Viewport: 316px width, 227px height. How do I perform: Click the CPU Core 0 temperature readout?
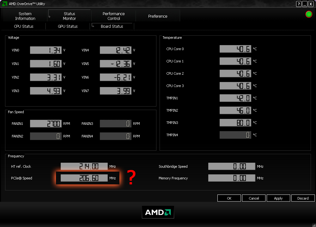click(x=235, y=49)
